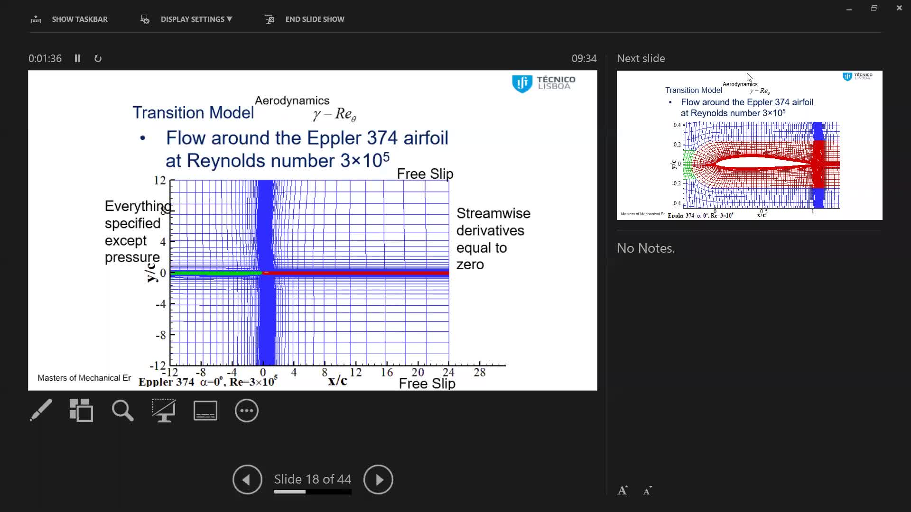Decrease notes text size
This screenshot has height=512, width=911.
point(648,491)
